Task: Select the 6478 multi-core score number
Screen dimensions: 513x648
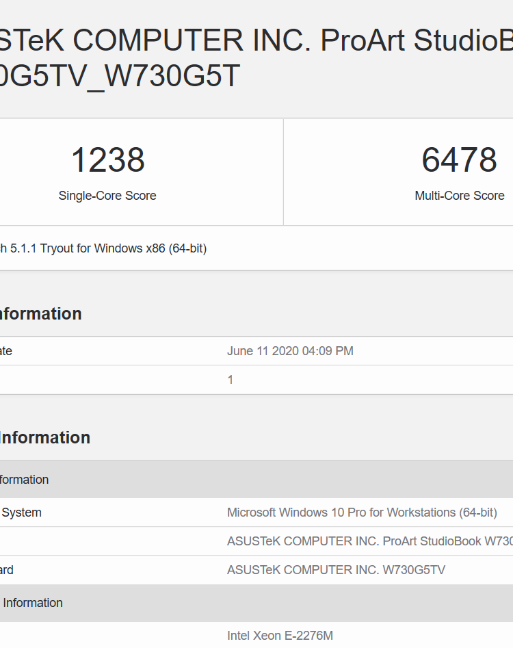Action: pyautogui.click(x=459, y=160)
